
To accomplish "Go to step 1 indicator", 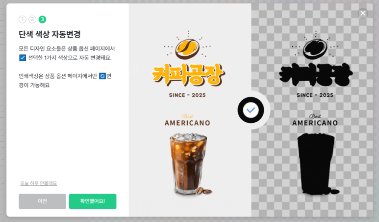I will [23, 19].
